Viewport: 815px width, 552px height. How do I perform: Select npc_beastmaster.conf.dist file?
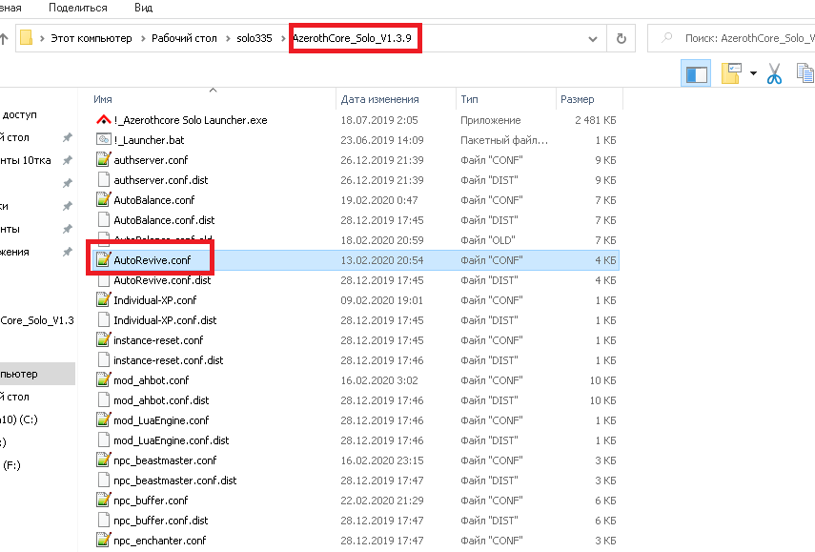175,480
